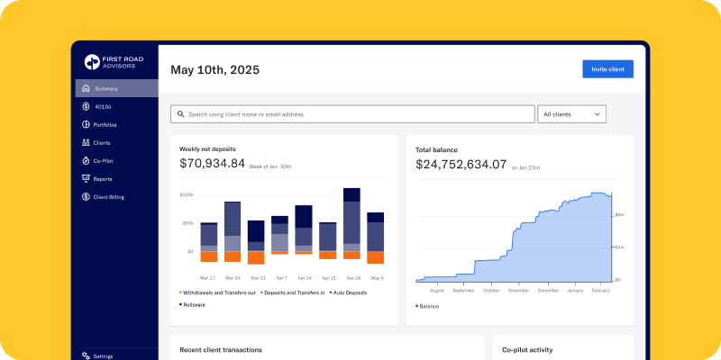Select the 401(k) sidebar icon
Image resolution: width=721 pixels, height=360 pixels.
pos(86,106)
